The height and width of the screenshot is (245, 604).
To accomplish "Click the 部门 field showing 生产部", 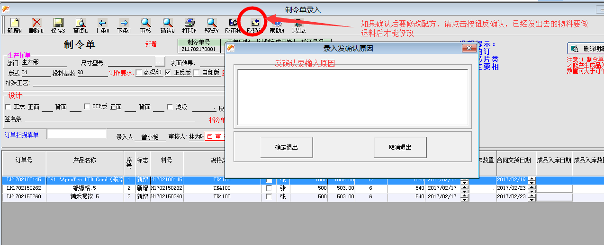I will pos(44,62).
